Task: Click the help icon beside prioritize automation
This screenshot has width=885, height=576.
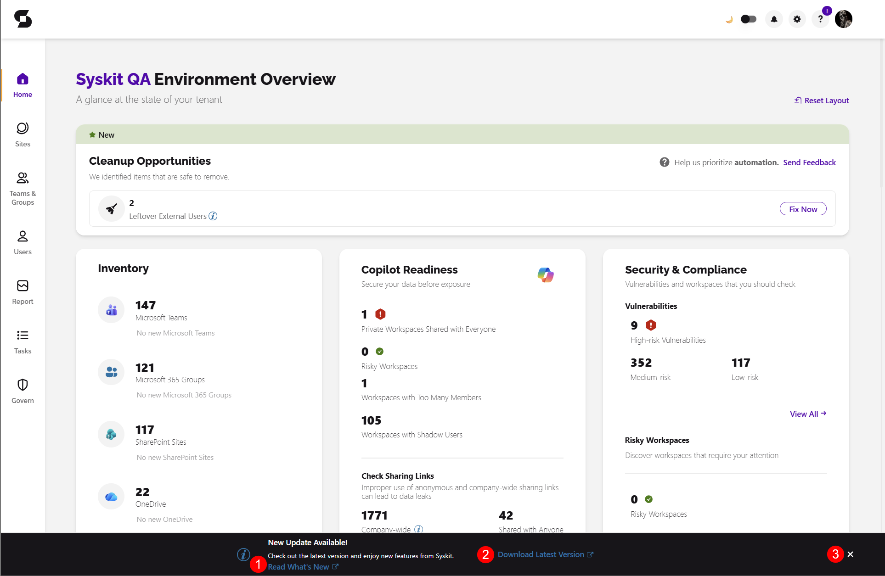Action: [664, 162]
